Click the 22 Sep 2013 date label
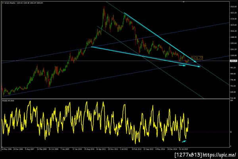The width and height of the screenshot is (238, 159). point(148,149)
